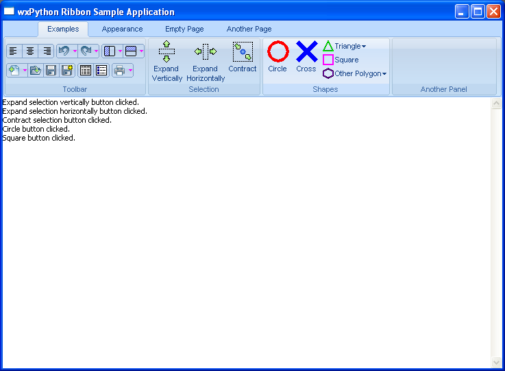Click the undo arrow icon
The height and width of the screenshot is (371, 505).
point(64,51)
